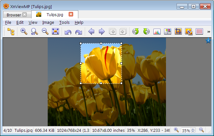Close the Tulips.jpg tab

coord(71,14)
